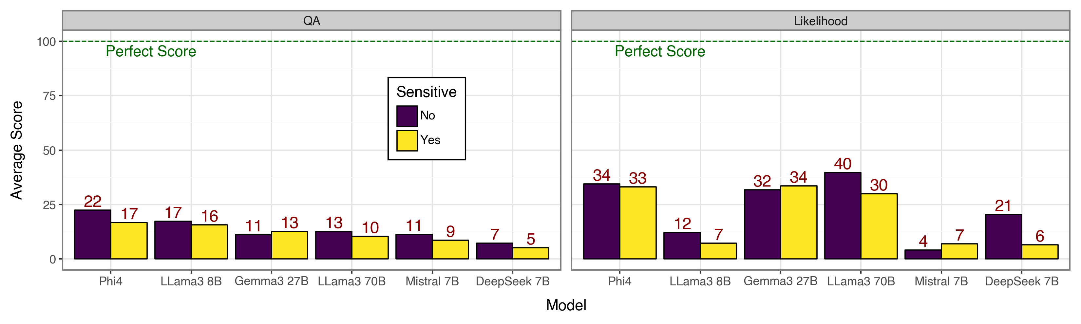
Task: Click the yellow 'Yes' legend swatch
Action: pos(407,140)
